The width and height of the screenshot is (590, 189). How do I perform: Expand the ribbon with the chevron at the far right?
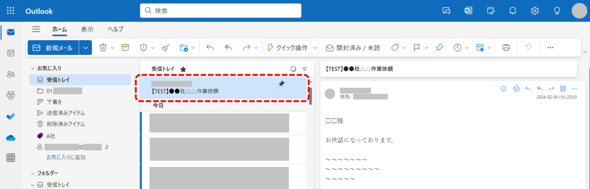pos(585,52)
